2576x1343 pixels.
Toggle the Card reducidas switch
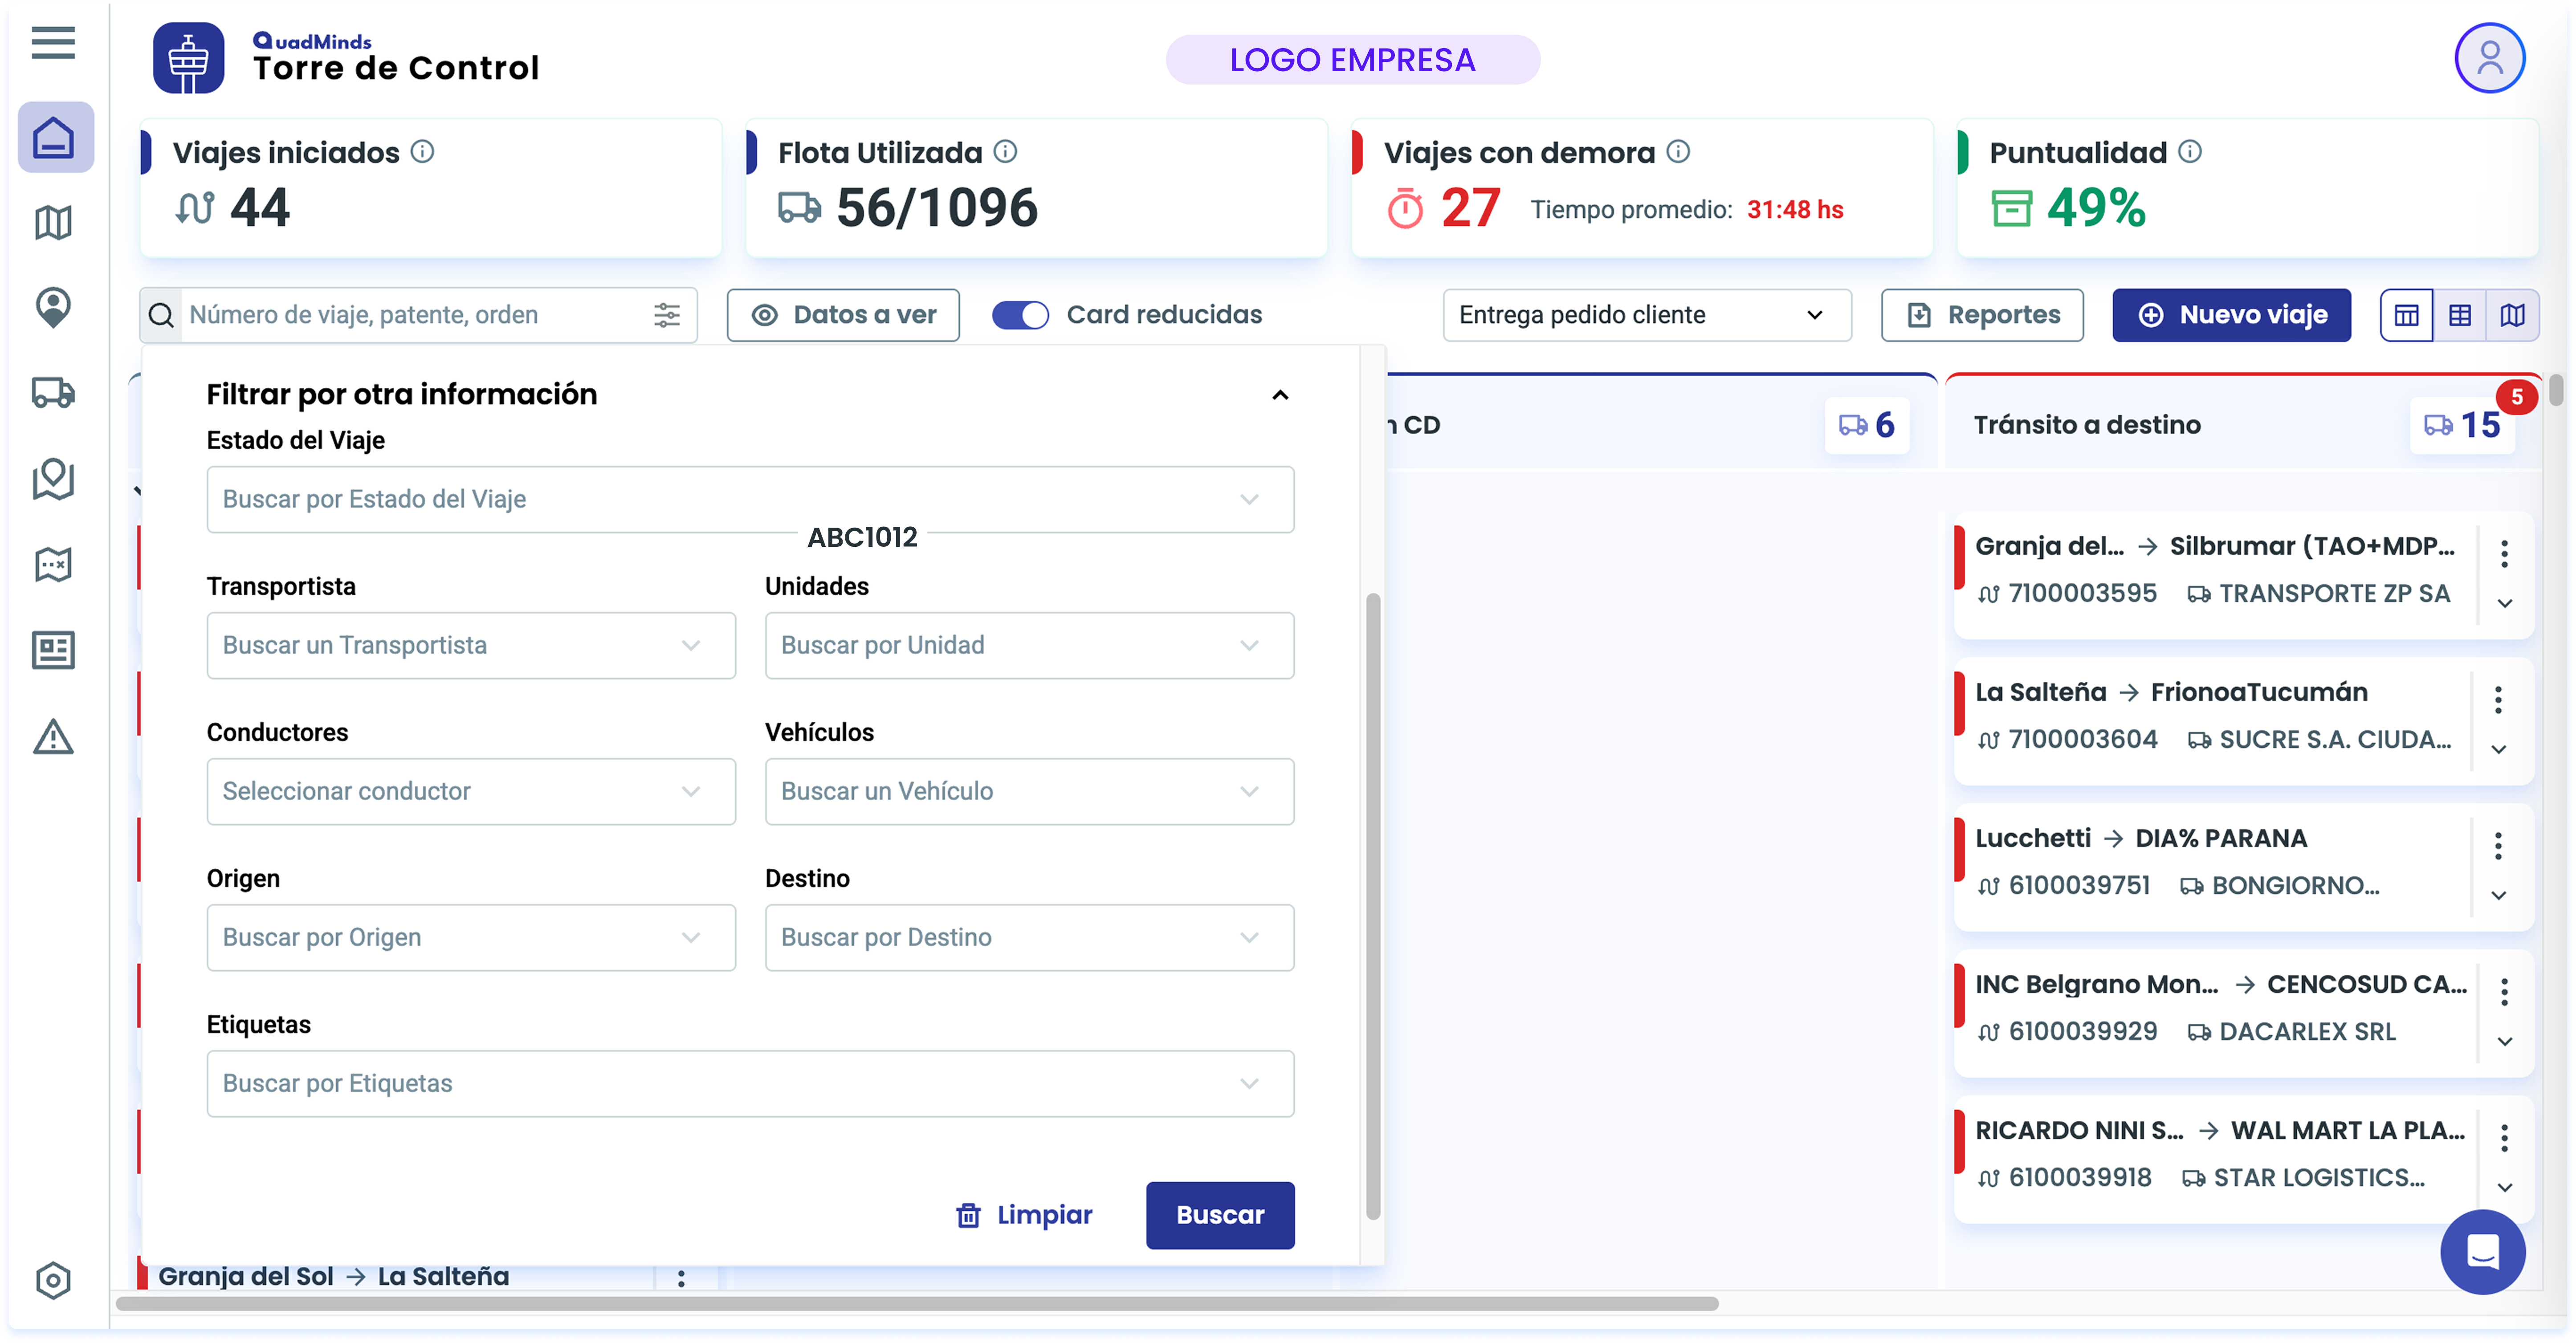coord(1020,315)
